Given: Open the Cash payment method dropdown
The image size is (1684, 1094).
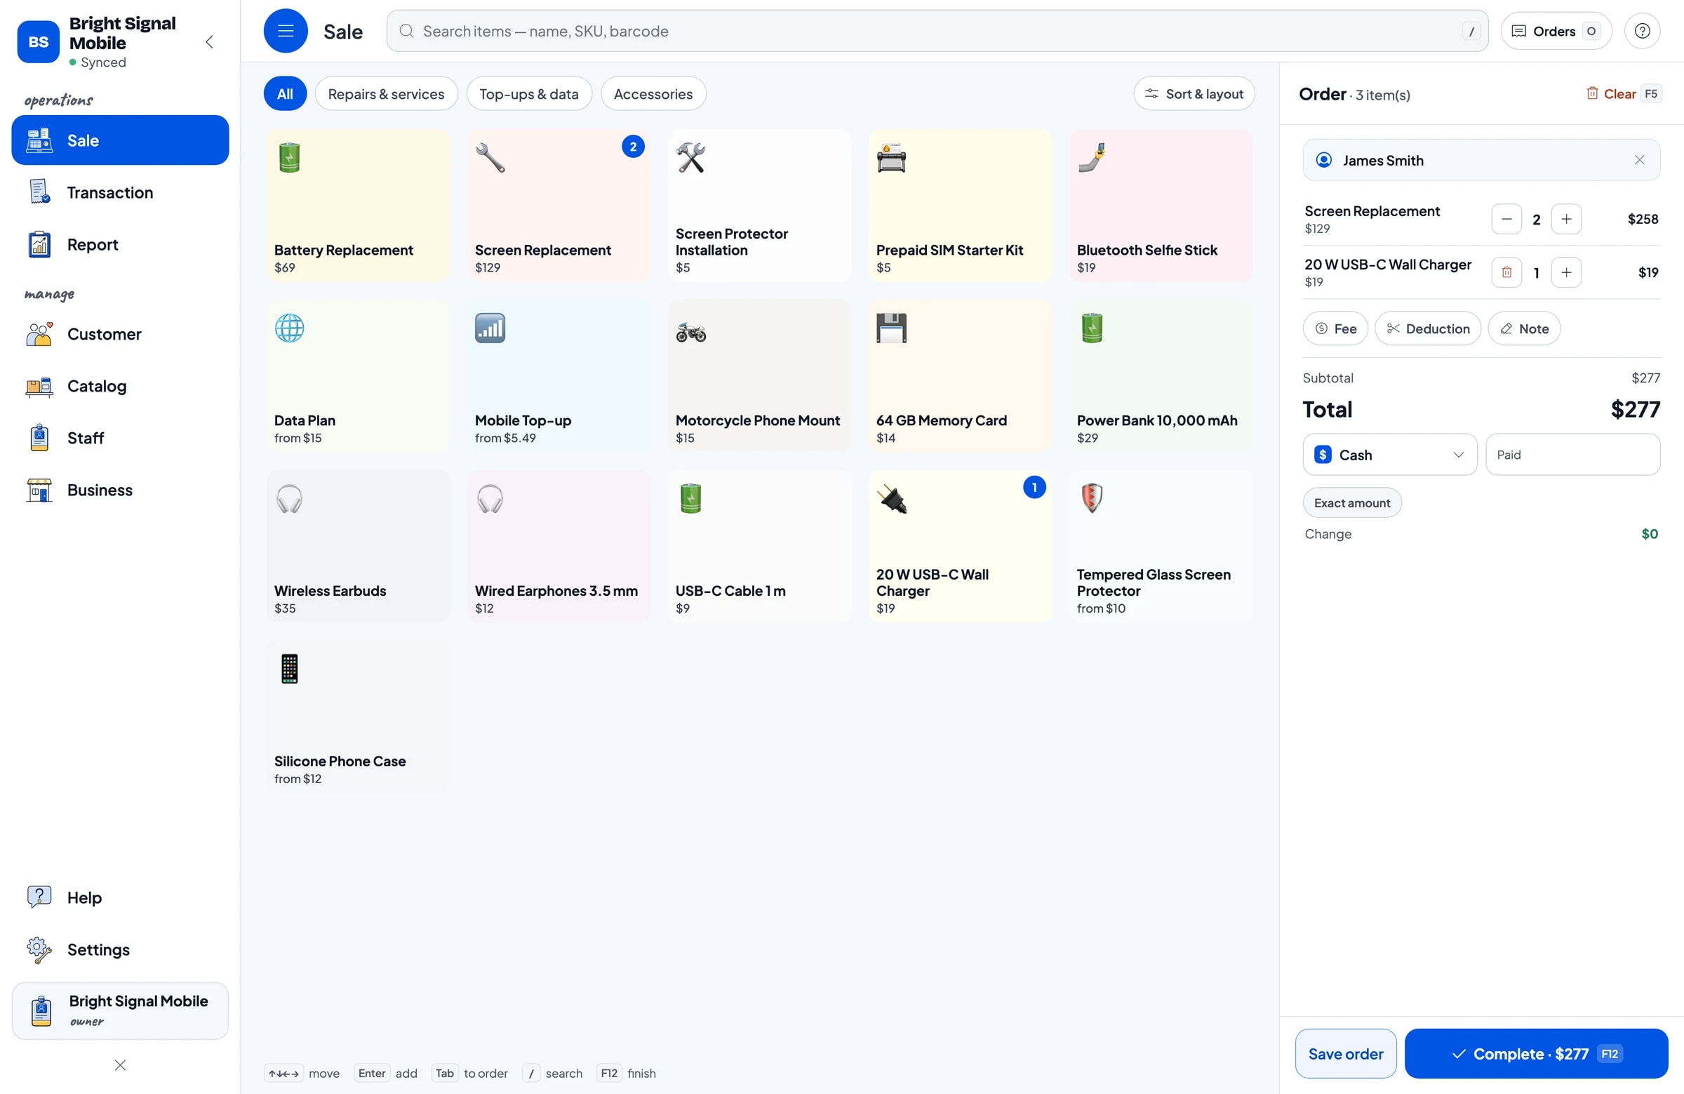Looking at the screenshot, I should [1389, 455].
